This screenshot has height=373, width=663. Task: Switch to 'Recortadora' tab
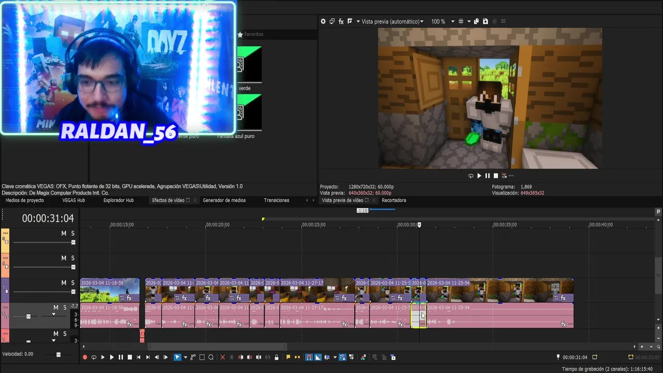394,200
